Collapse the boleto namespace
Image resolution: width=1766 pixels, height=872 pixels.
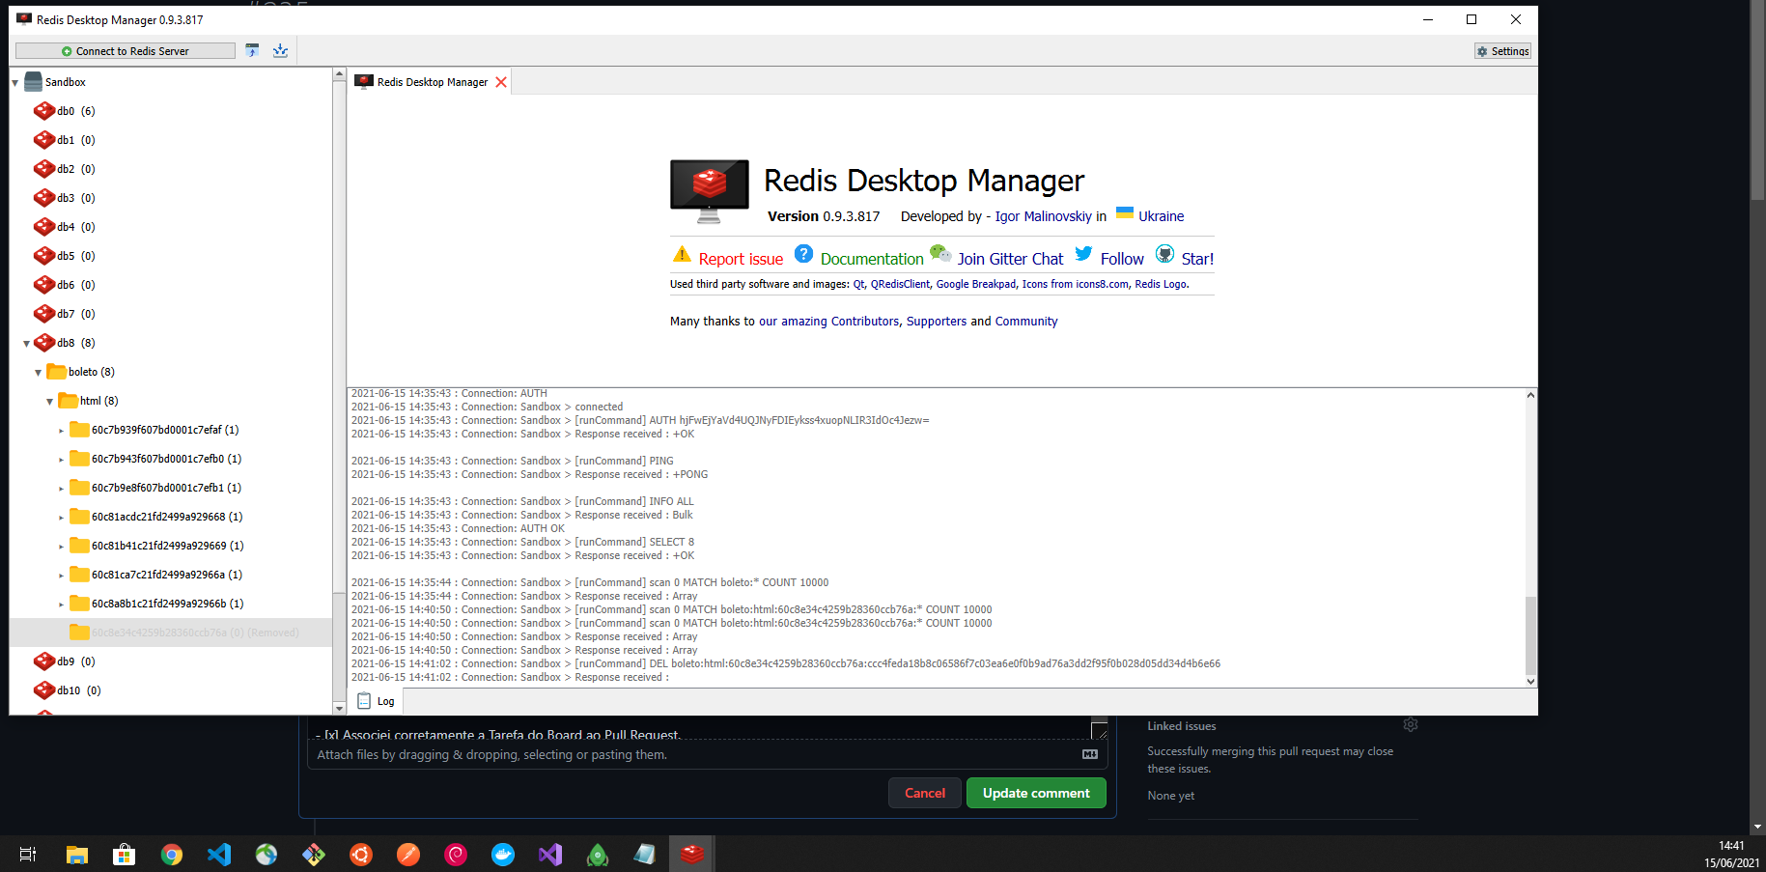pos(39,373)
